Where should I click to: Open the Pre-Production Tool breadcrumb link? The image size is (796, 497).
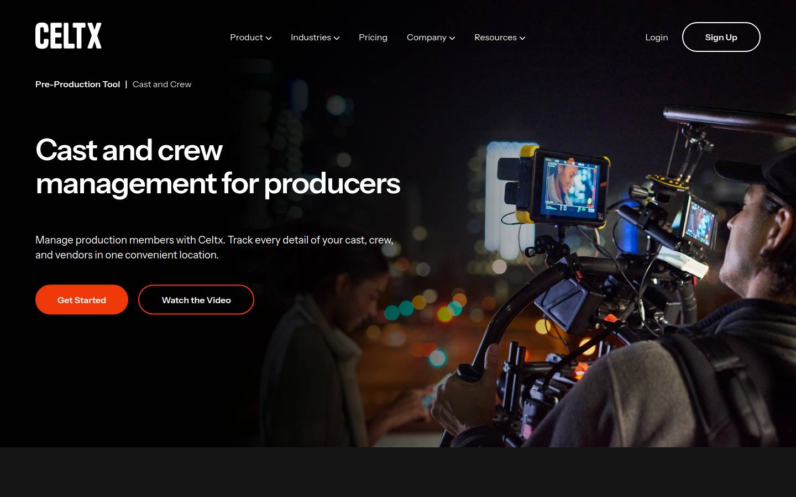pyautogui.click(x=77, y=84)
